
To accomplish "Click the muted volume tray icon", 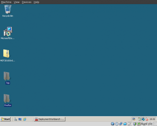I will [x=147, y=119].
